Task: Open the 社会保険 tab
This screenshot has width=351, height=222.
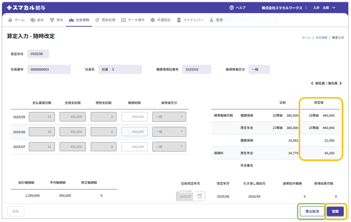Action: pos(80,20)
